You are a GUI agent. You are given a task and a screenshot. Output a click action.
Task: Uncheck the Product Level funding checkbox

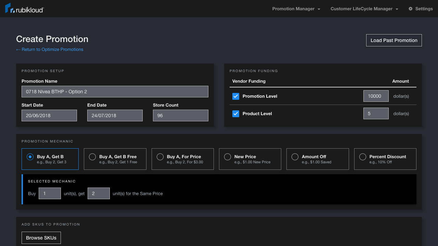[x=236, y=114]
